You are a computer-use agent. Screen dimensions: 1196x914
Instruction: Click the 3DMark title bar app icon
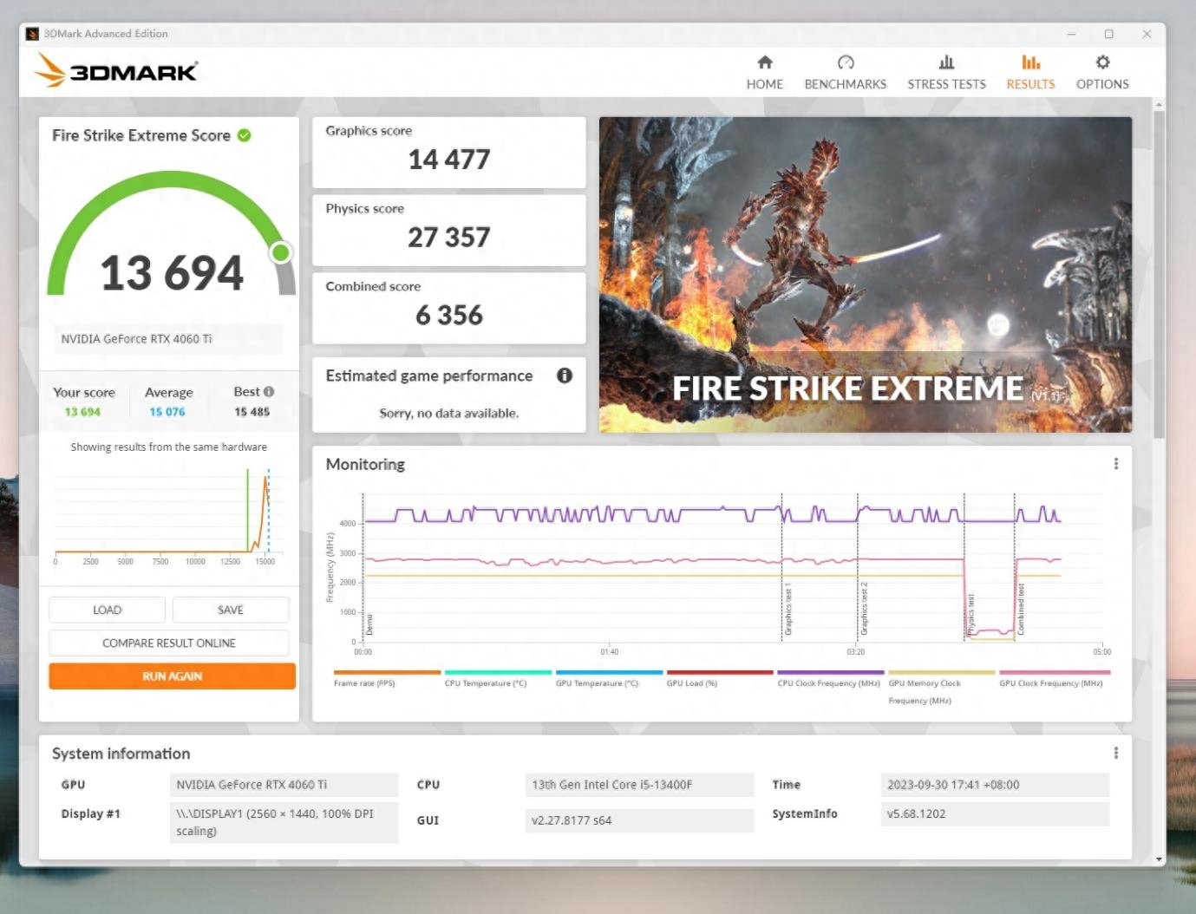tap(32, 34)
